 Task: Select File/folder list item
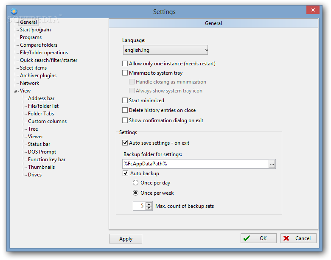pos(43,106)
